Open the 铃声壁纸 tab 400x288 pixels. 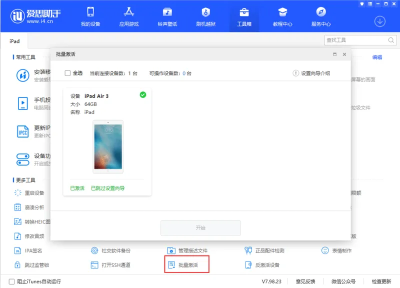pyautogui.click(x=167, y=16)
